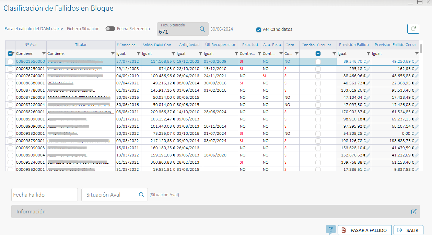Image resolution: width=432 pixels, height=235 pixels.
Task: Toggle the select-all rows header checkbox
Action: pyautogui.click(x=10, y=54)
